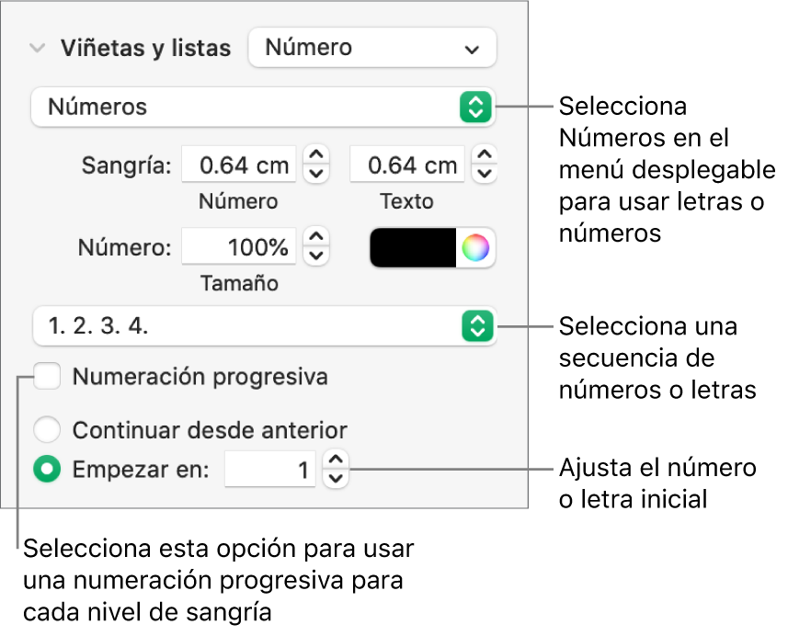Open the Número list type dropdown
Image resolution: width=788 pixels, height=636 pixels.
[372, 48]
